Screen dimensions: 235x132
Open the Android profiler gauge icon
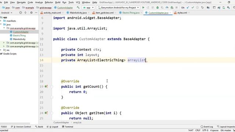click(167, 7)
